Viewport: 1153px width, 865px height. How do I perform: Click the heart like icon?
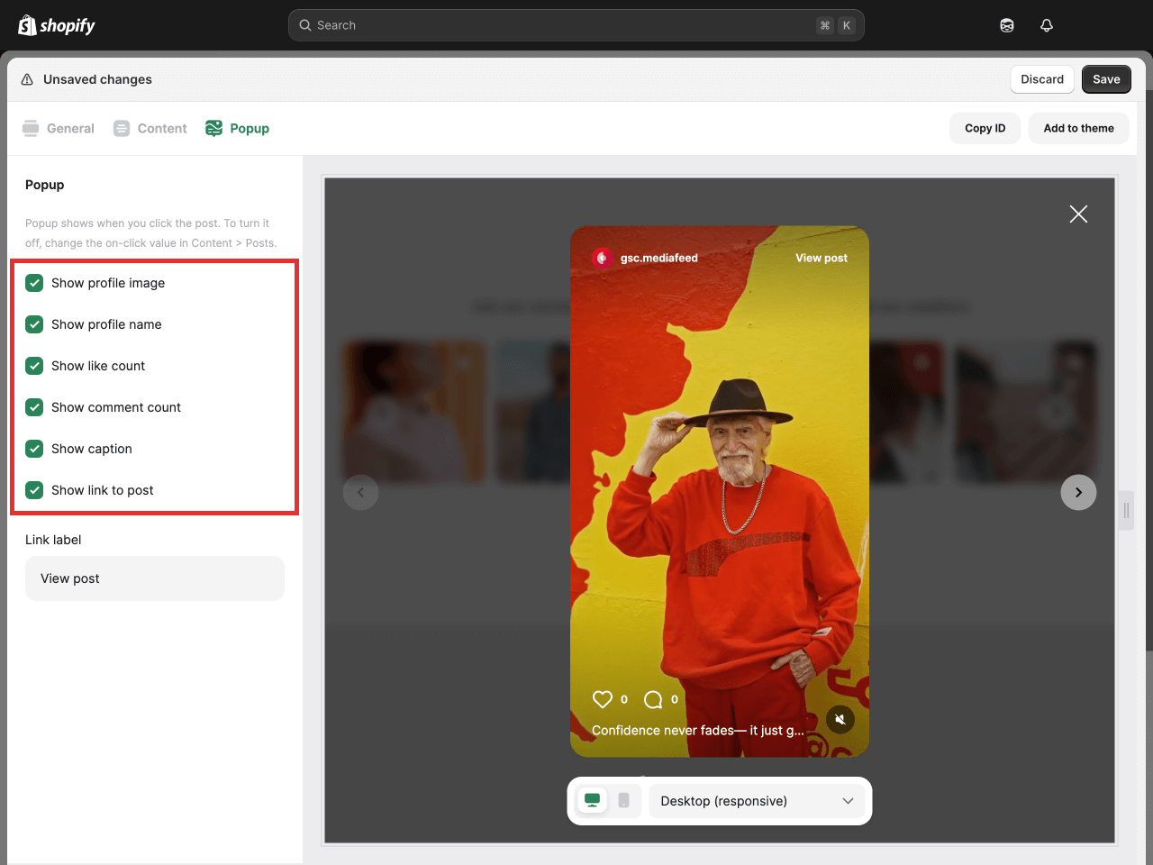(x=602, y=699)
